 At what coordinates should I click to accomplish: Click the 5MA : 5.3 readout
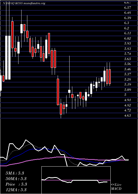pos(15,173)
